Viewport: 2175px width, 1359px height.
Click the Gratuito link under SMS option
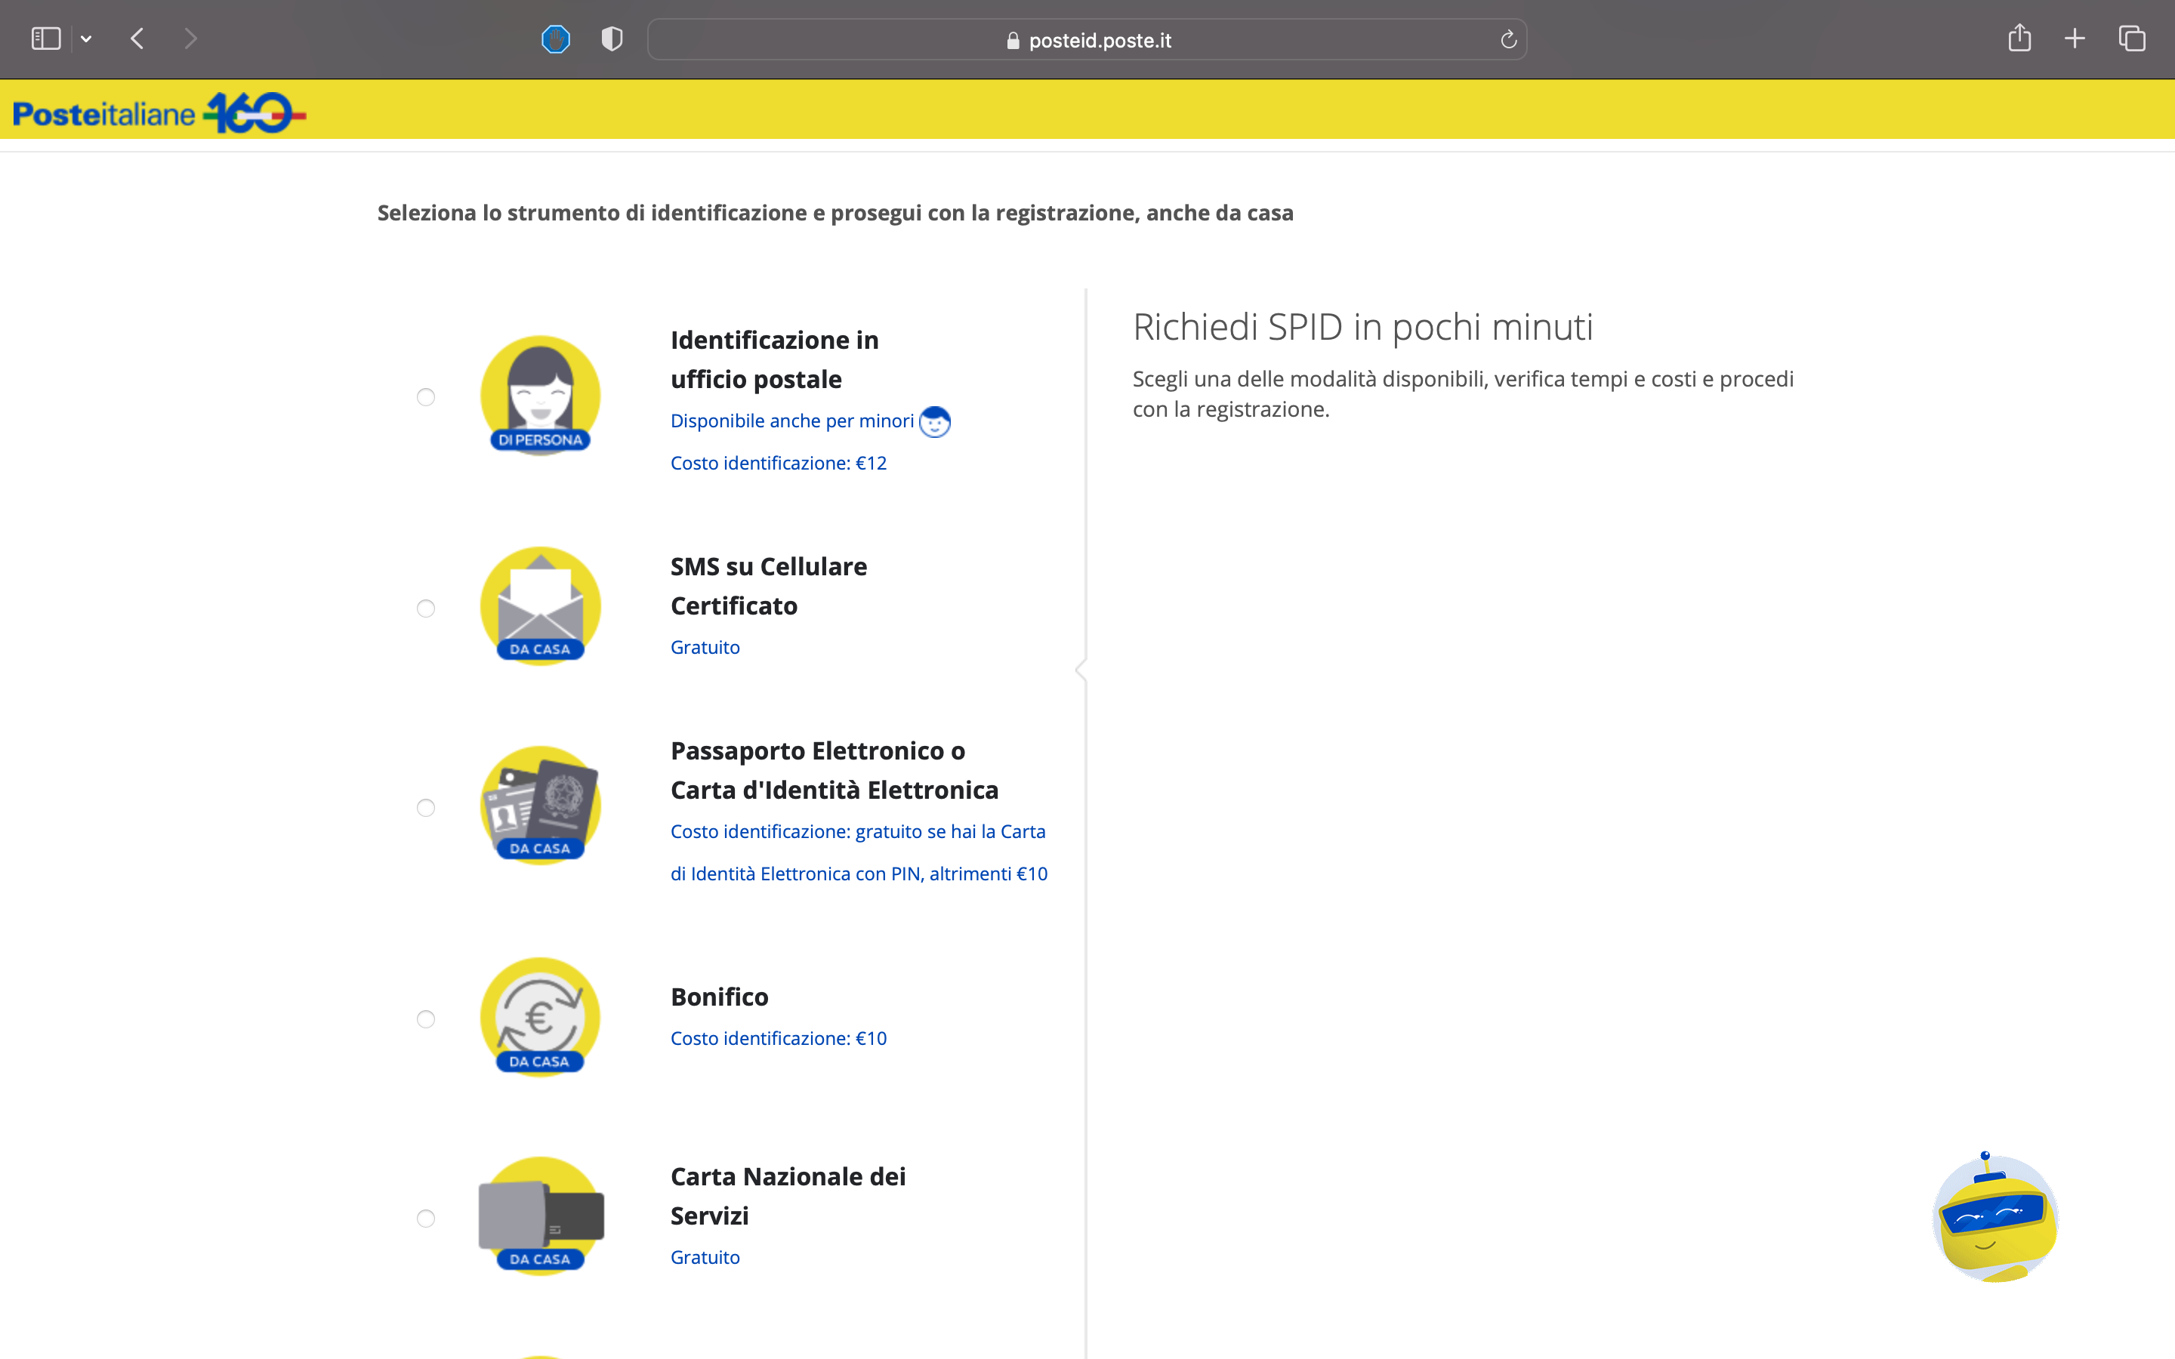click(x=705, y=646)
